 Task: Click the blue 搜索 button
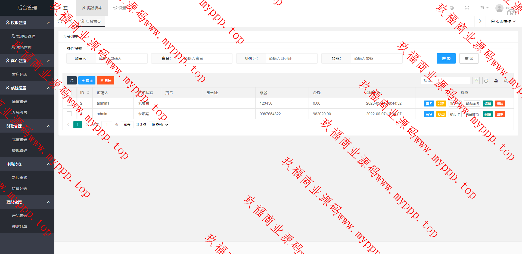pyautogui.click(x=446, y=59)
